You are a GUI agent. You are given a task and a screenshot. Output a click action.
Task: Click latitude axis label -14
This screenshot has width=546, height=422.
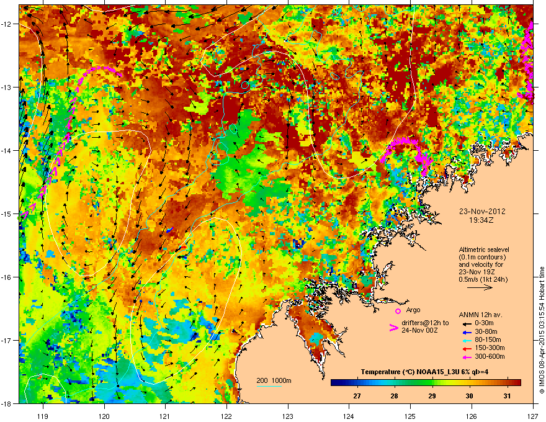[7, 150]
